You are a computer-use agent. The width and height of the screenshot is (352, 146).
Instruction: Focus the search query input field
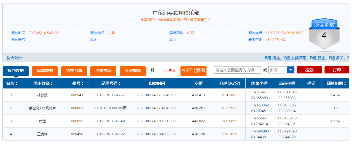coord(237,70)
